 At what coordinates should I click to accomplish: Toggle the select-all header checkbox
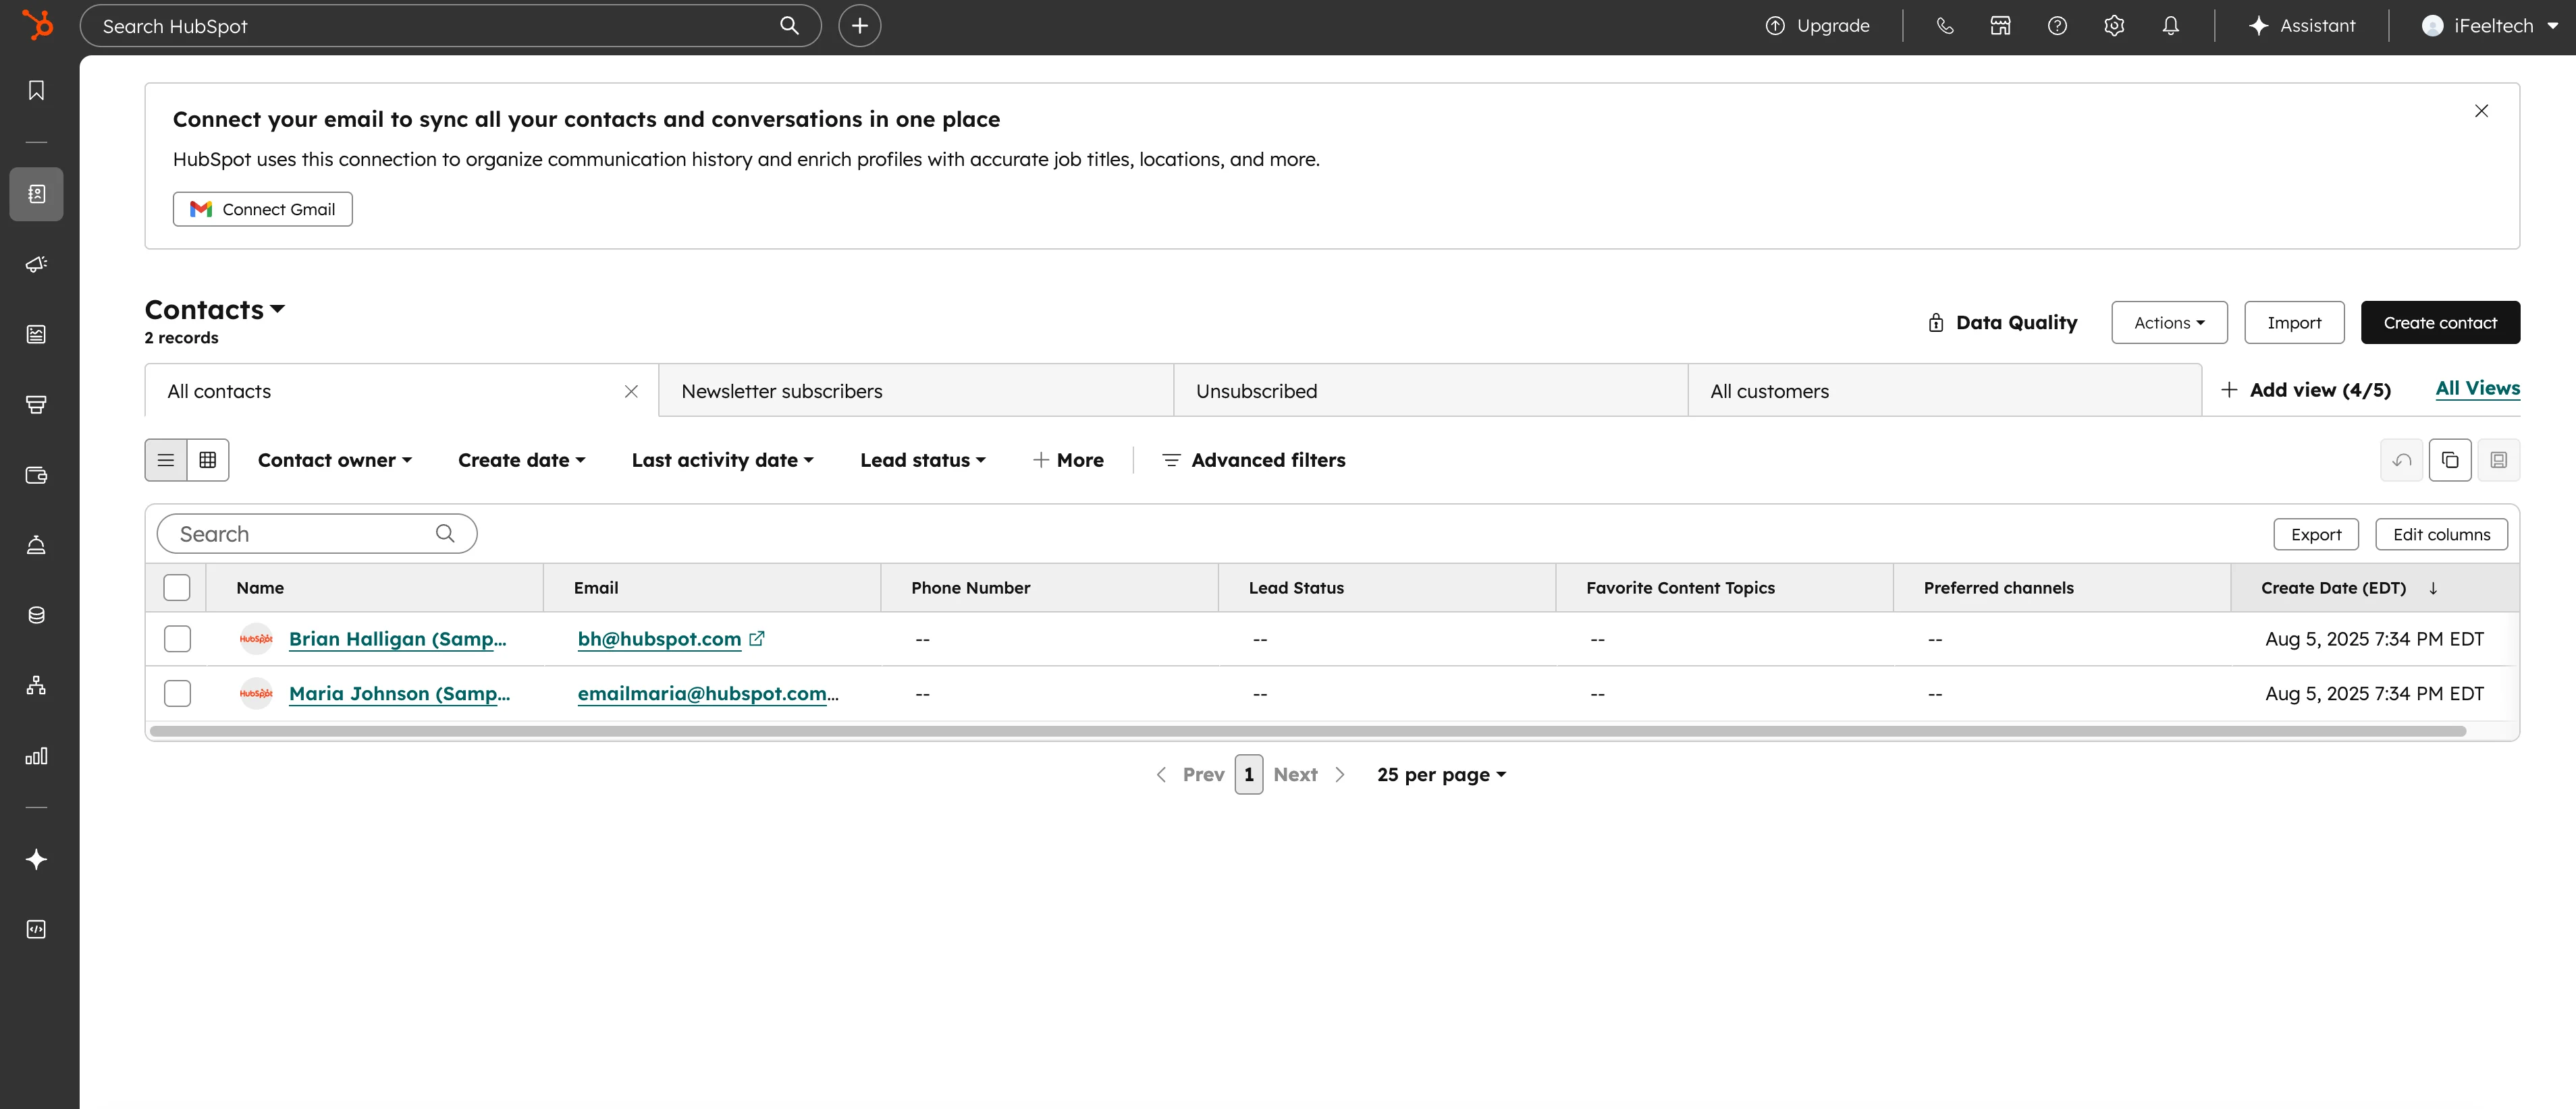tap(177, 588)
